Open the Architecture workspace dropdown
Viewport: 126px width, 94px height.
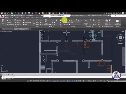(x=34, y=16)
